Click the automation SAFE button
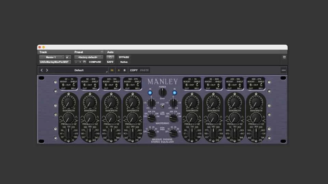 [110, 62]
